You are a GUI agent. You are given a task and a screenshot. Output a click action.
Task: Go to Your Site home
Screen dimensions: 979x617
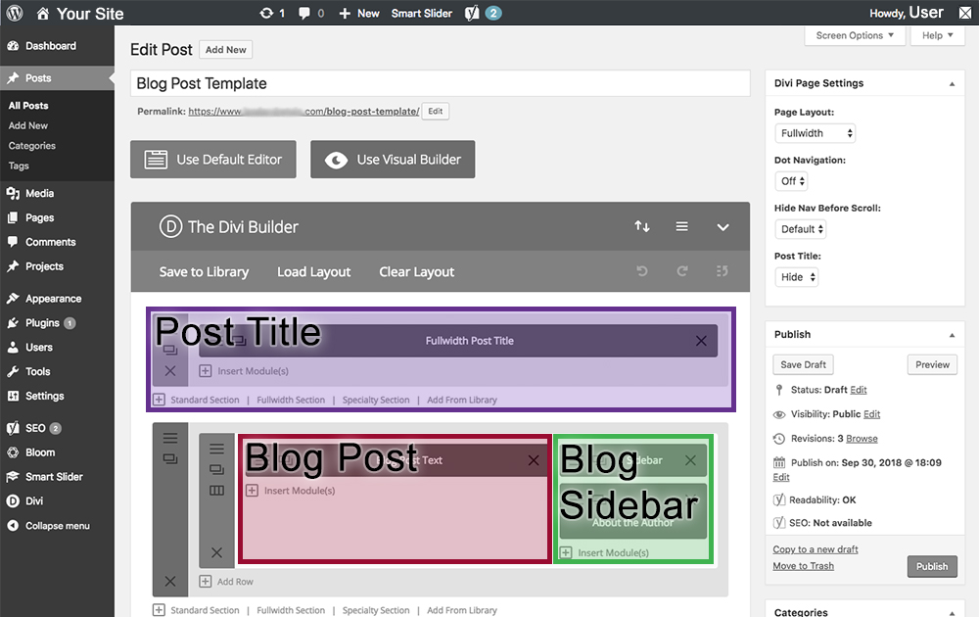coord(80,13)
